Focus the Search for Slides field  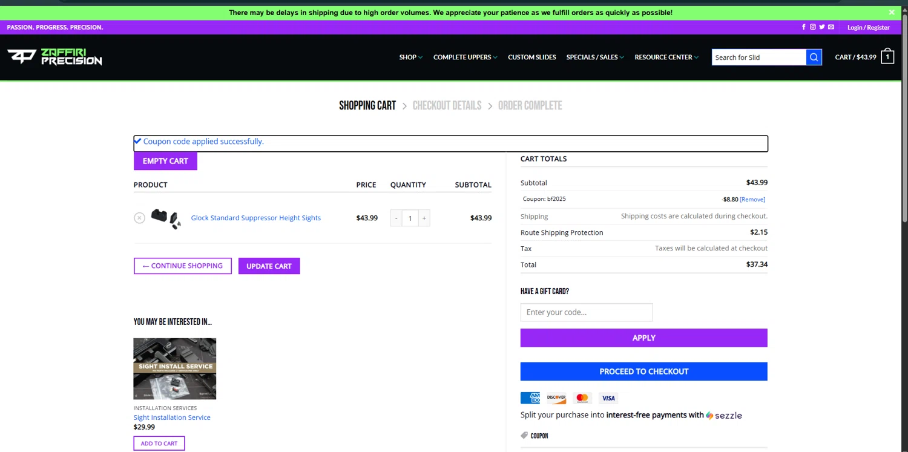tap(759, 57)
